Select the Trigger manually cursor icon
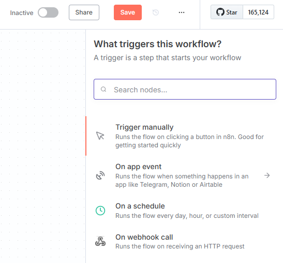 pyautogui.click(x=100, y=135)
